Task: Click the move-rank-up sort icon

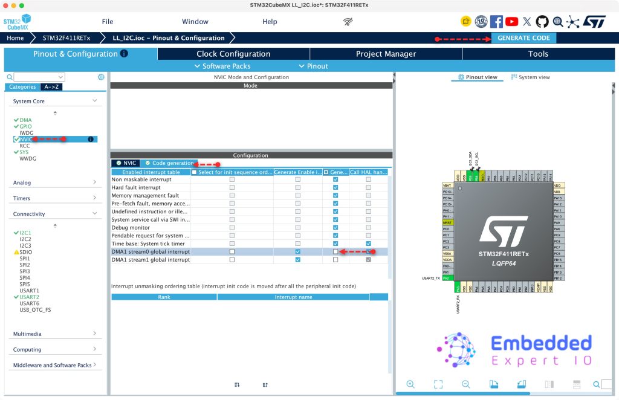Action: pyautogui.click(x=265, y=385)
